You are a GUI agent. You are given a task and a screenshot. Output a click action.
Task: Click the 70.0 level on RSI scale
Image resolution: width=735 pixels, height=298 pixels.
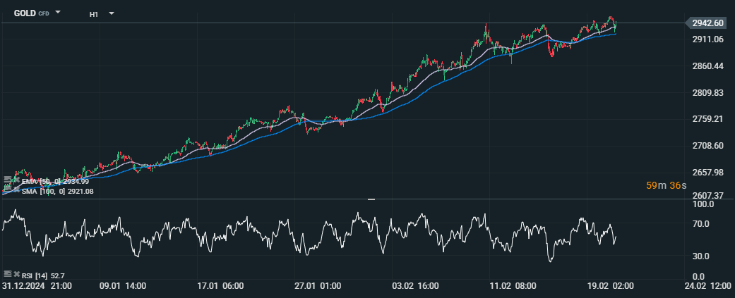(x=702, y=224)
